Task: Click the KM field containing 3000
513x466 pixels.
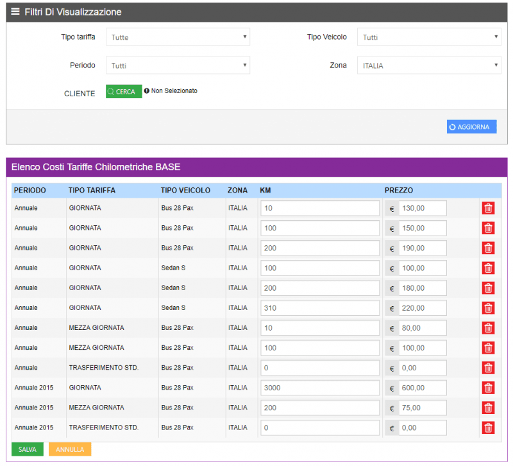Action: [x=320, y=388]
